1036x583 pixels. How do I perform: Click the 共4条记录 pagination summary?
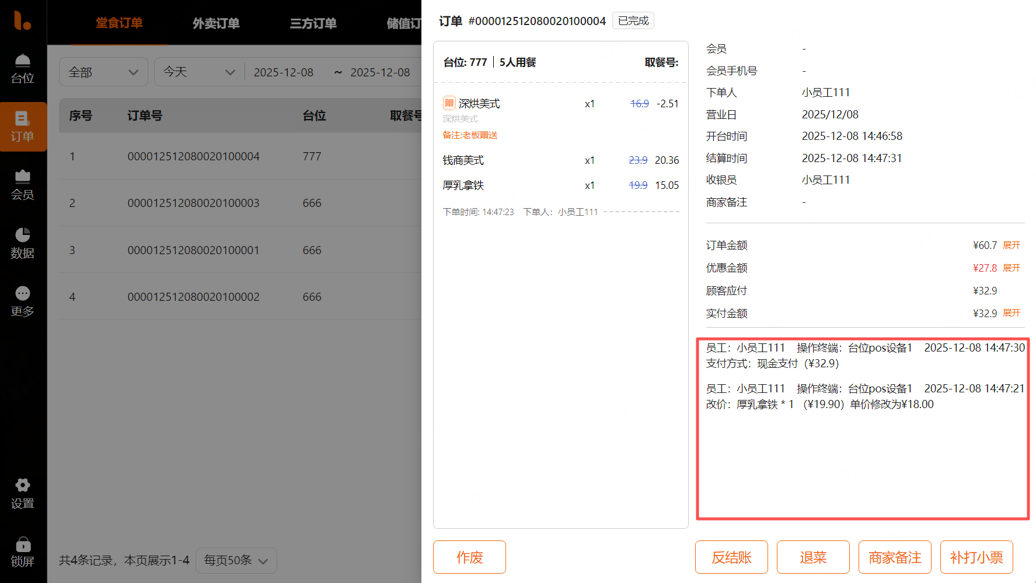[x=124, y=560]
